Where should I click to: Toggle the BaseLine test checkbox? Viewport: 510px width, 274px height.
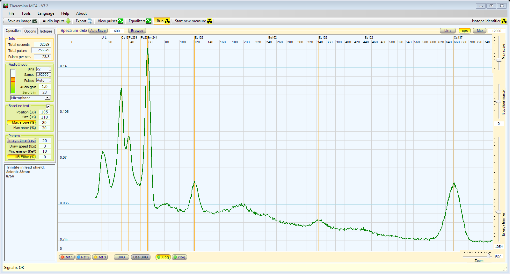point(48,106)
